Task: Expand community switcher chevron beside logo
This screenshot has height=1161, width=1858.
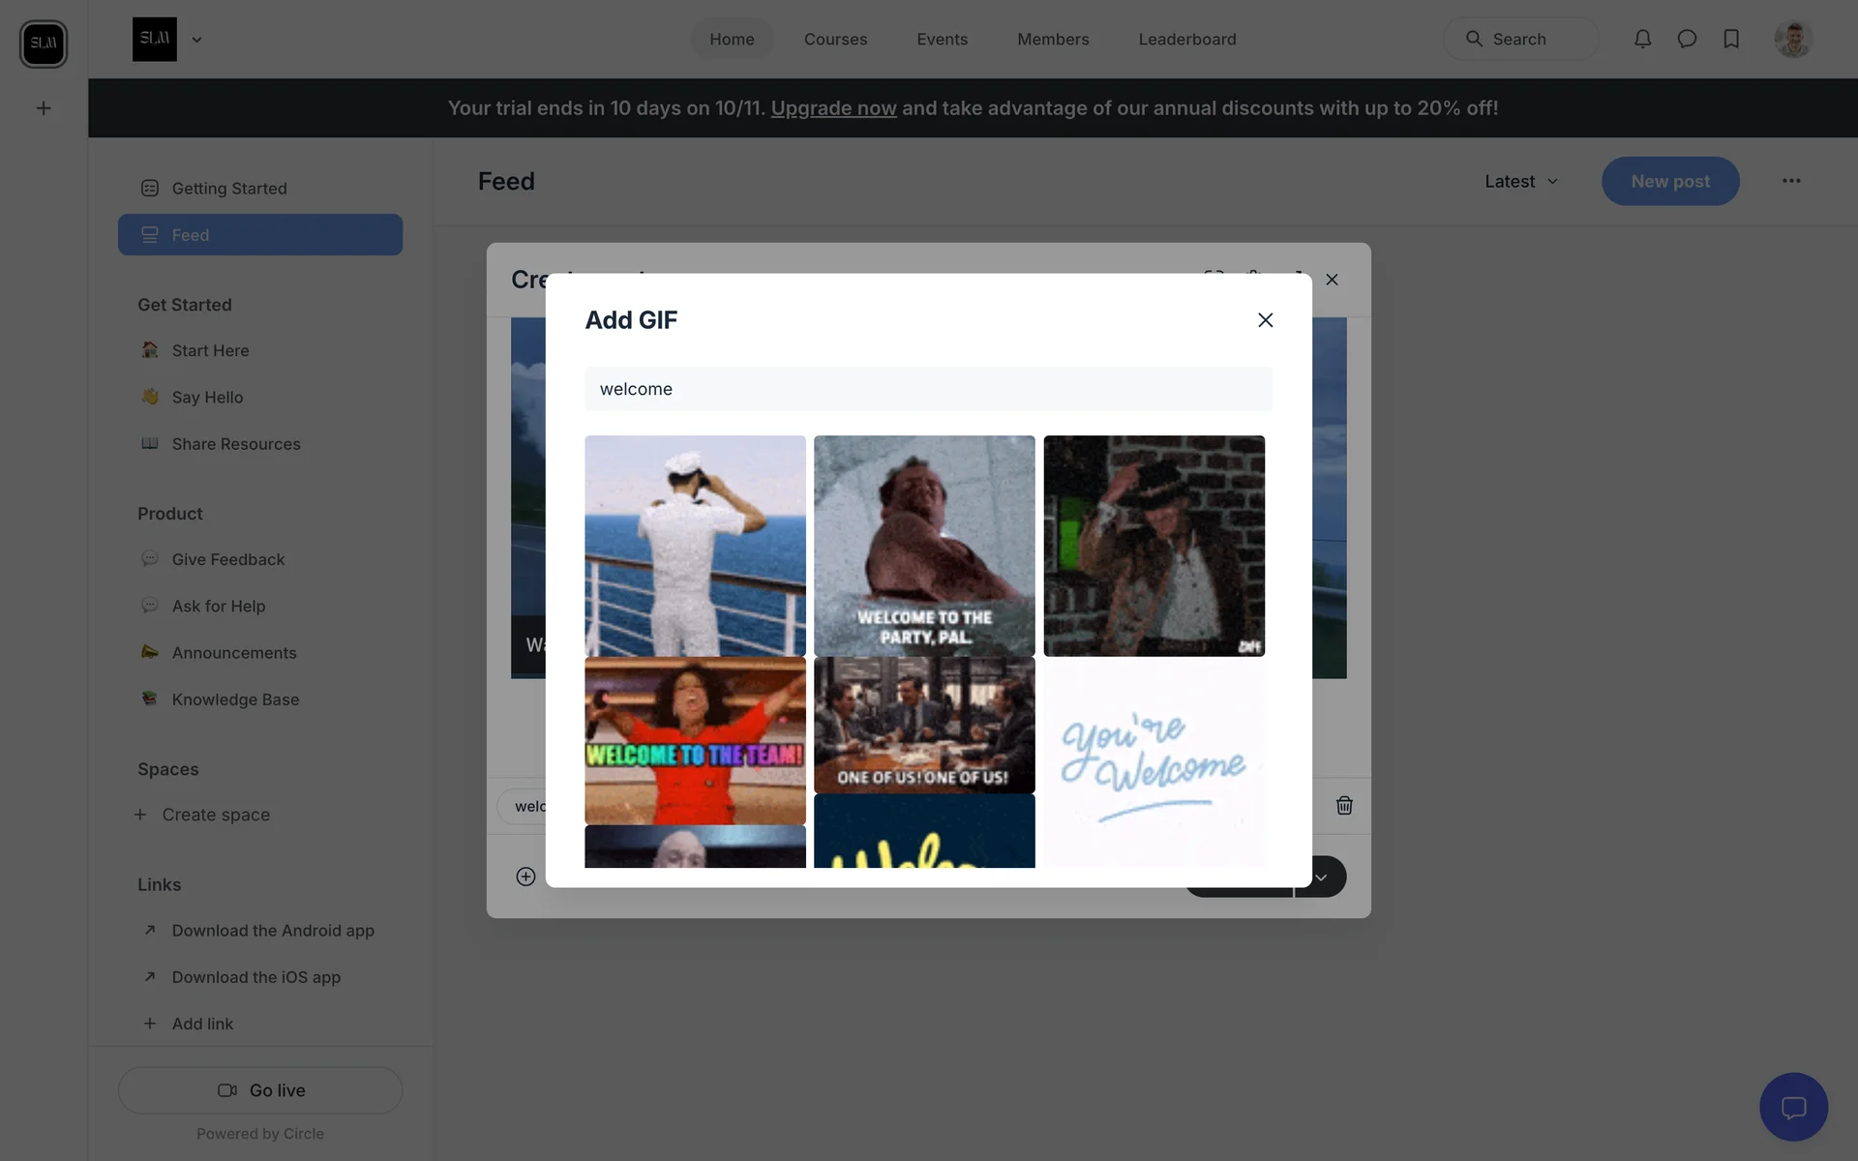Action: [196, 40]
